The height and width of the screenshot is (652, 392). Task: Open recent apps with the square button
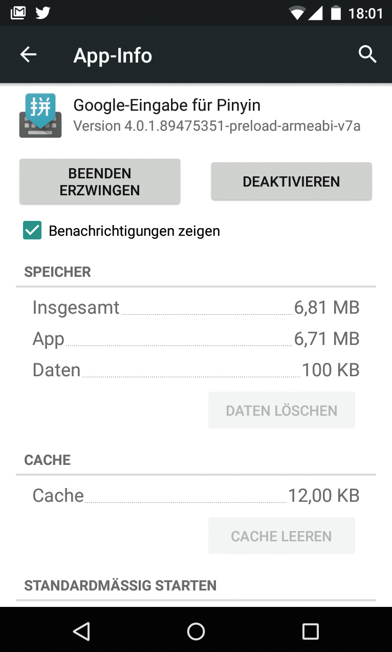(310, 631)
